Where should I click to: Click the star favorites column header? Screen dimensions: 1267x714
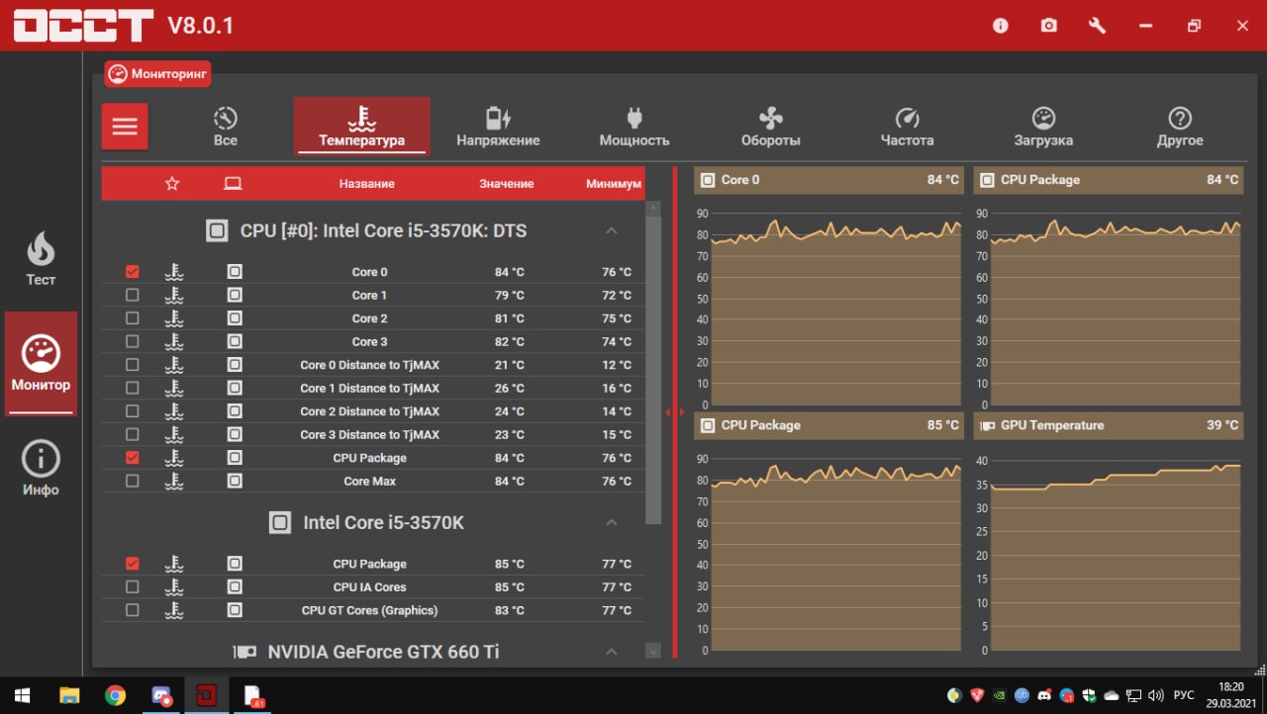(x=172, y=183)
